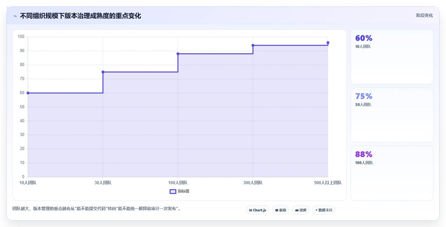
Task: Click the 100人团队 caption under 88%
Action: point(364,163)
